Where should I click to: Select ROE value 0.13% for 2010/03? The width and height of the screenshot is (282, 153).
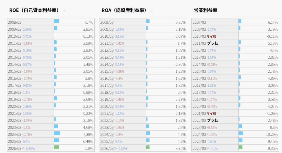(88, 36)
